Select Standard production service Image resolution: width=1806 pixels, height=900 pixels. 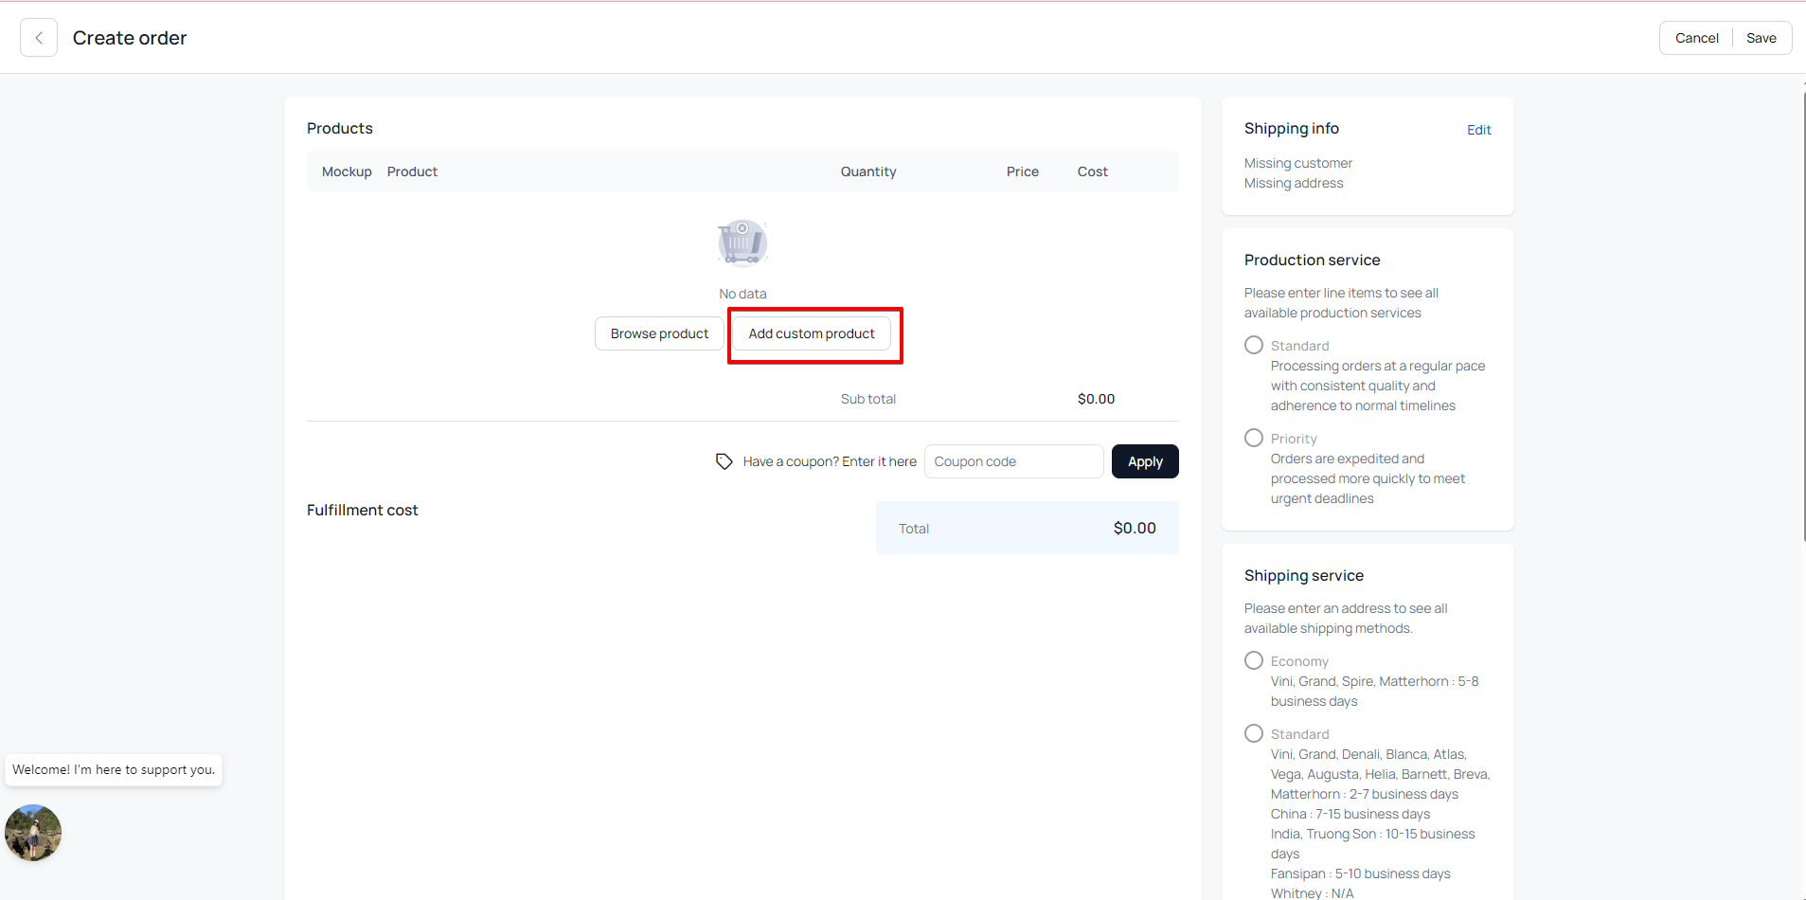point(1254,346)
